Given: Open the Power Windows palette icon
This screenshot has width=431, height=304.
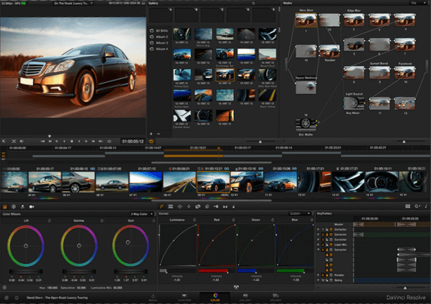Looking at the screenshot, I should click(x=180, y=206).
